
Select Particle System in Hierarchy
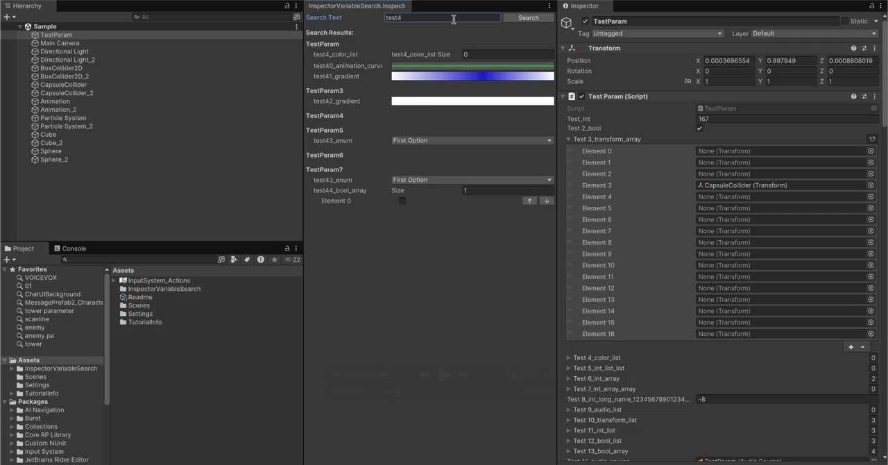click(63, 118)
